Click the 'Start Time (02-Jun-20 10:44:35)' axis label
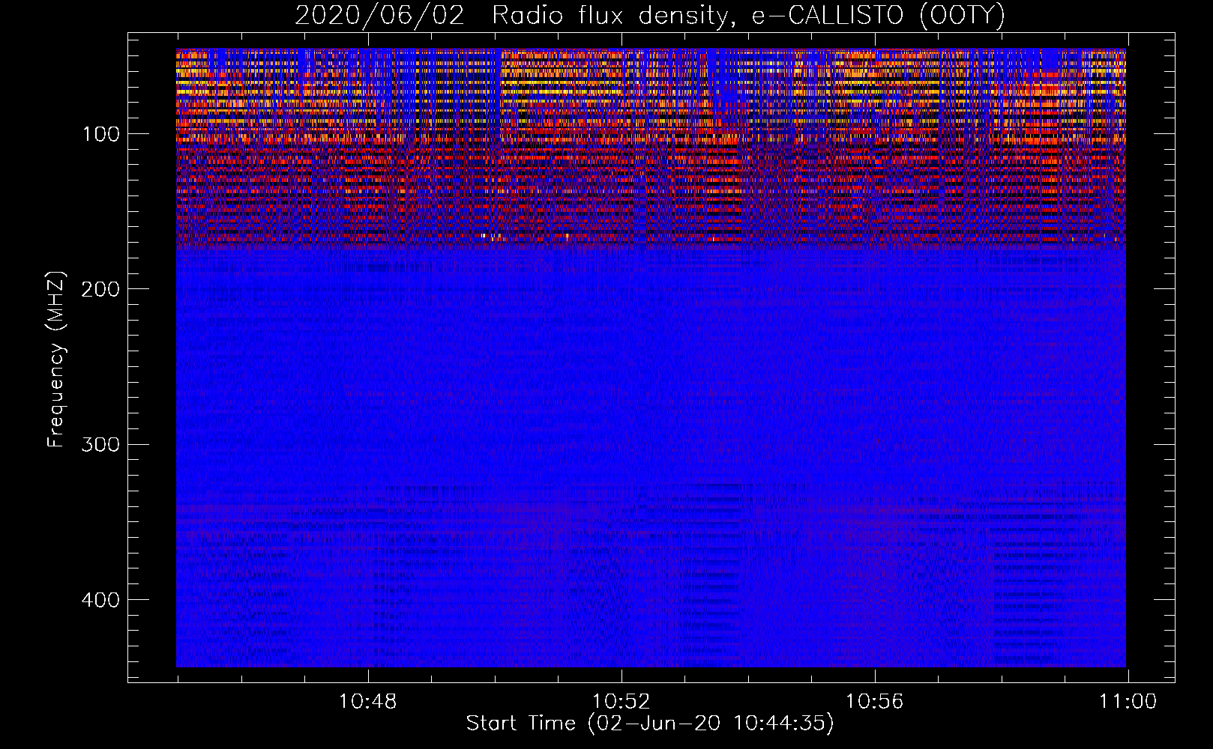This screenshot has width=1213, height=749. coord(650,724)
